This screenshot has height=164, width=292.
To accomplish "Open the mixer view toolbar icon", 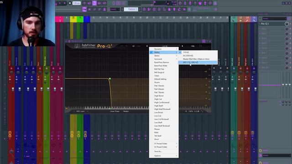I will point(159,9).
